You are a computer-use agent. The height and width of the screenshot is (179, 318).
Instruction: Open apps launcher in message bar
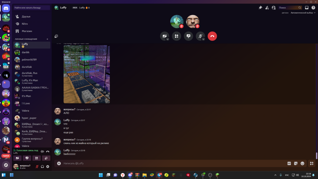pos(312,163)
